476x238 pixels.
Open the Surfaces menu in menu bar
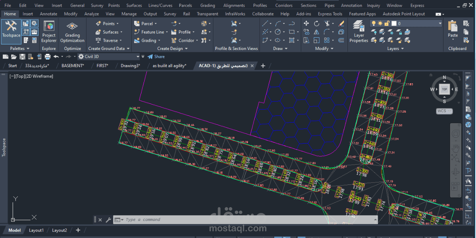[x=134, y=6]
